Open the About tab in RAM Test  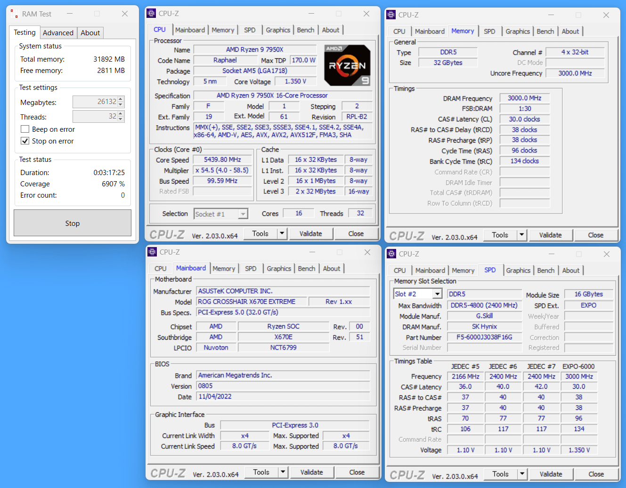[90, 33]
